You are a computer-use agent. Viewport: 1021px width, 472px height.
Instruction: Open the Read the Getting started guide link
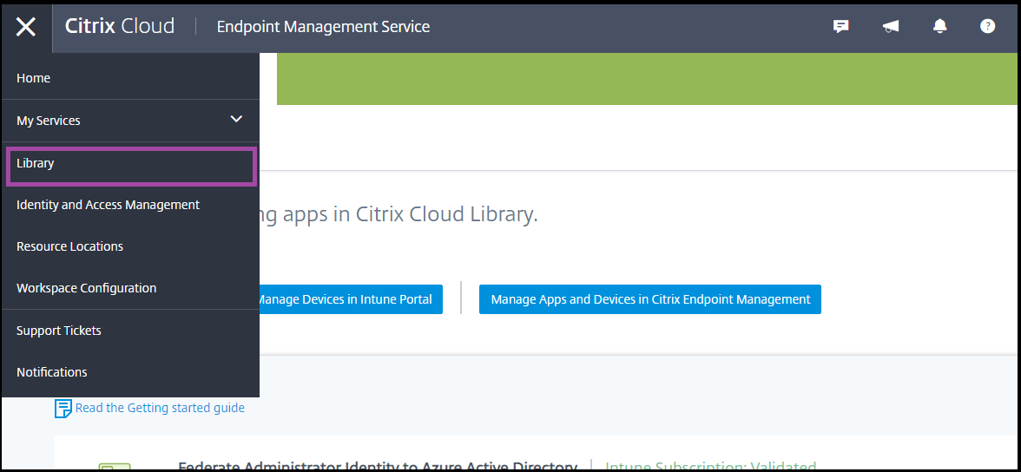click(x=160, y=408)
